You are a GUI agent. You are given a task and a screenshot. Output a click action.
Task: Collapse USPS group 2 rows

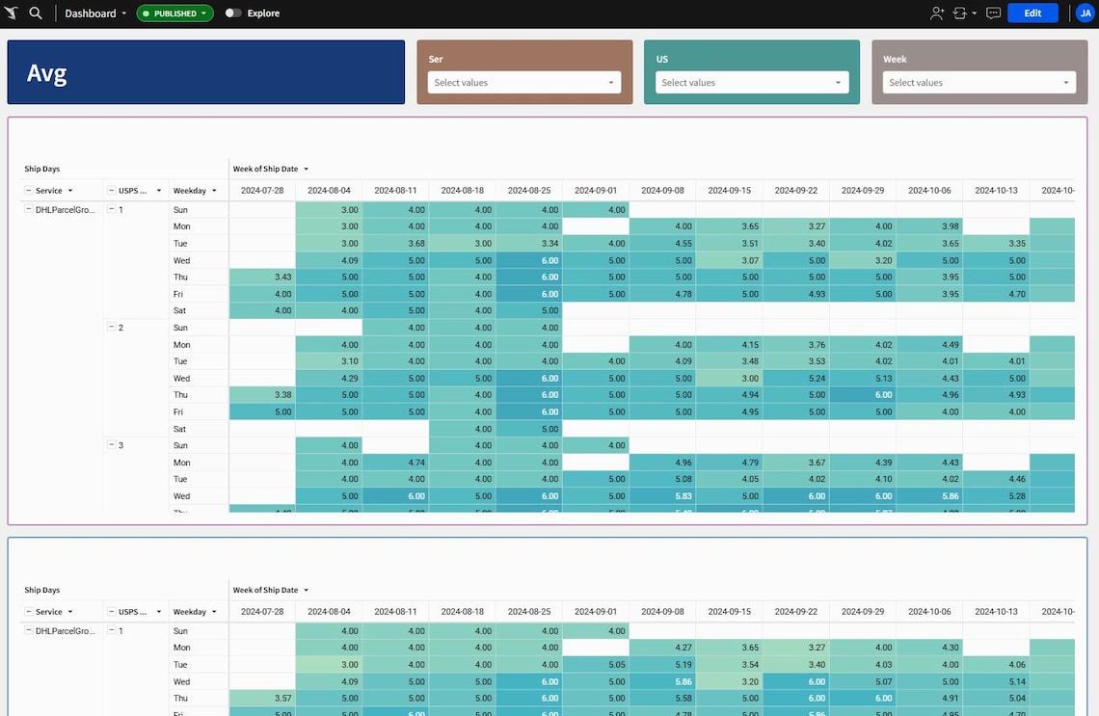[x=111, y=327]
